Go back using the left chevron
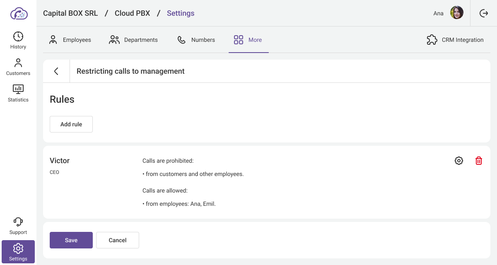497x265 pixels. (56, 71)
